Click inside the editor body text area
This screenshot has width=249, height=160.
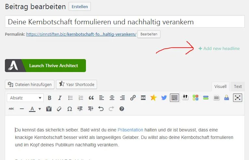point(125,138)
